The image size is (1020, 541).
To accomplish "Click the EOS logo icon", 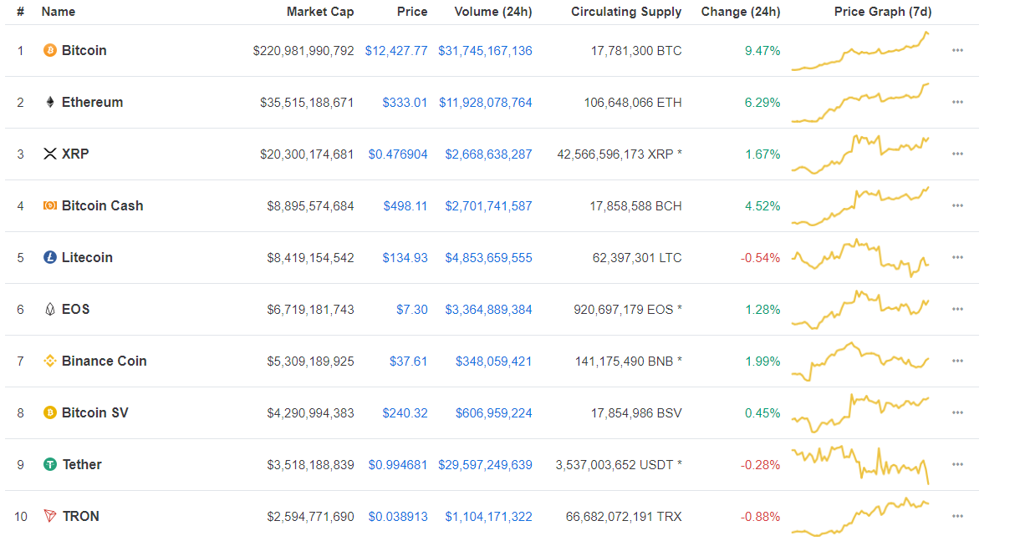I will pos(50,310).
